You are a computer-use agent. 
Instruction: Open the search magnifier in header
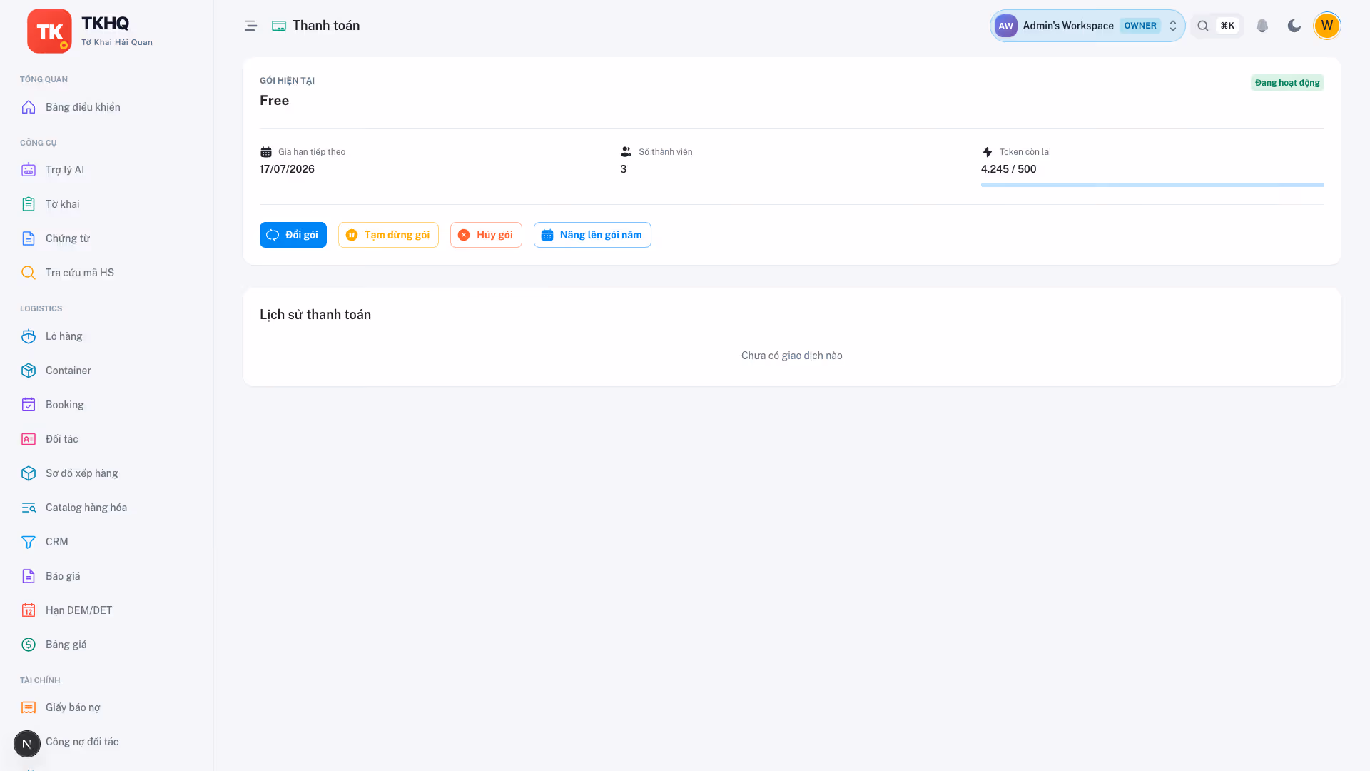[1203, 26]
